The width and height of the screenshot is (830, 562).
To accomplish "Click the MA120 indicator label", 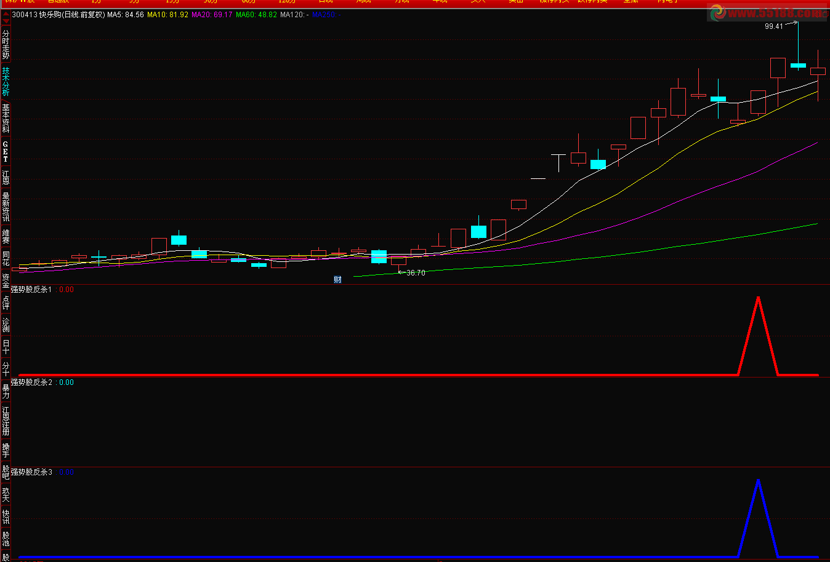I will click(x=294, y=15).
